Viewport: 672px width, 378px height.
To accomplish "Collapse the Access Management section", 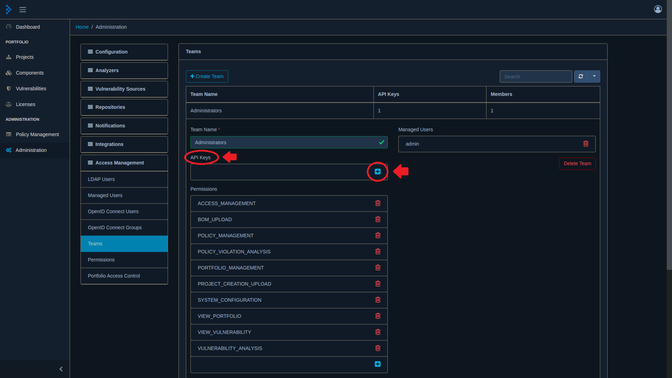I will 124,163.
